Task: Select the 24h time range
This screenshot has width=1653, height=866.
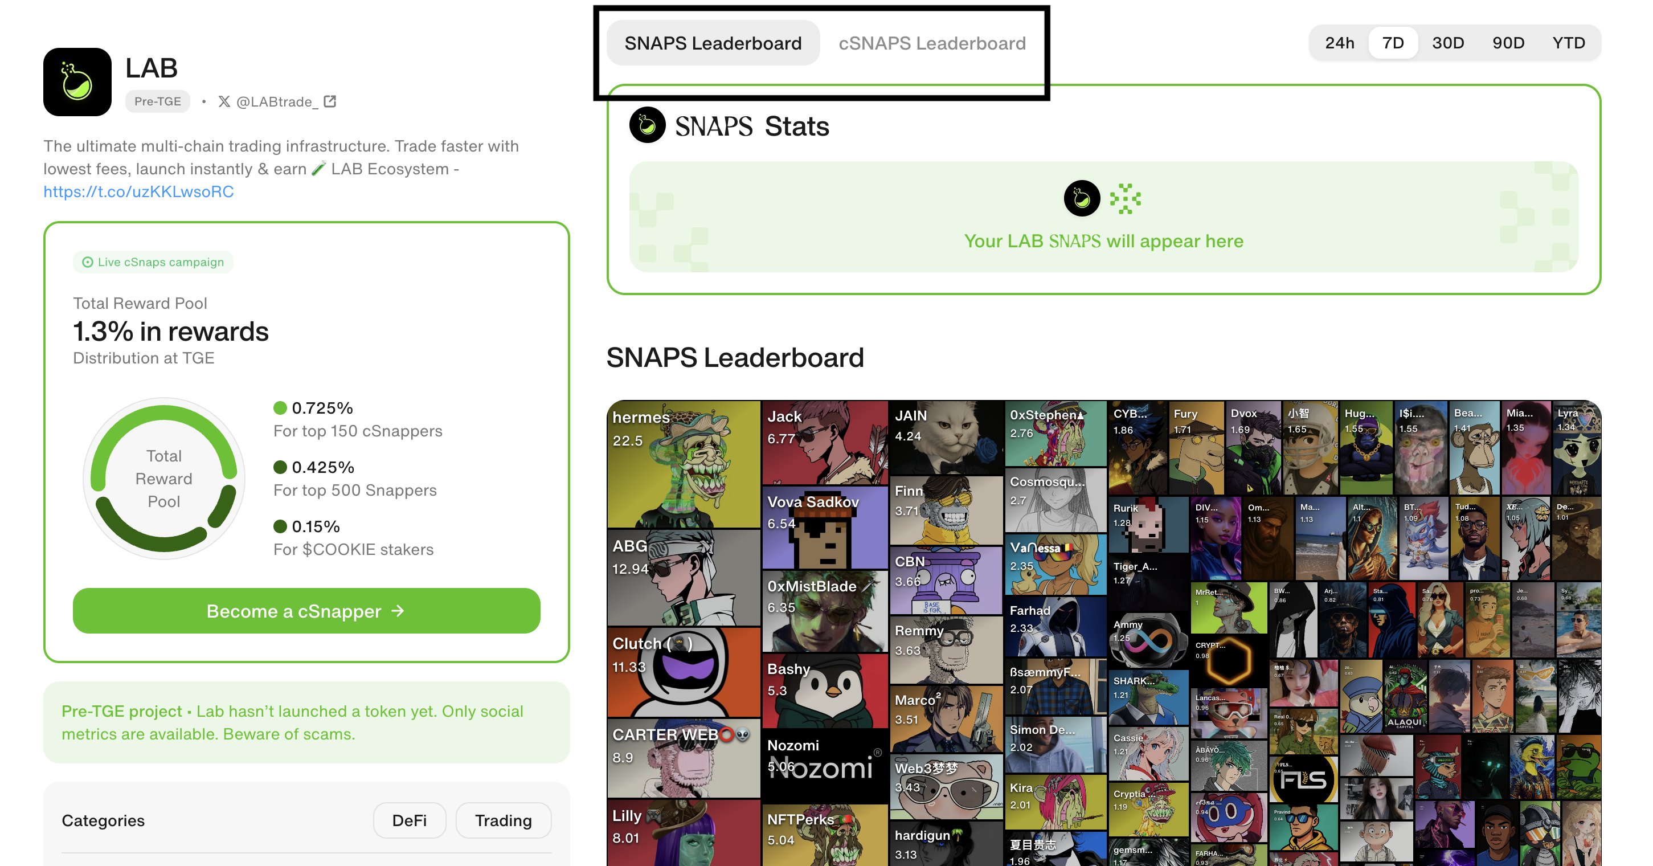Action: [x=1339, y=43]
